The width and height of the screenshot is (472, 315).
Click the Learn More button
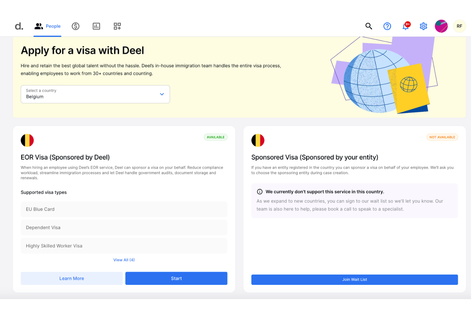coord(72,278)
